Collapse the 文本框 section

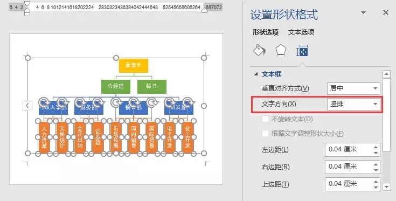pyautogui.click(x=256, y=74)
